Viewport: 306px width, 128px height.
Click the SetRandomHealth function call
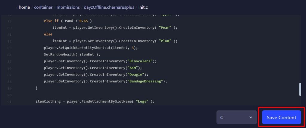tap(60, 54)
